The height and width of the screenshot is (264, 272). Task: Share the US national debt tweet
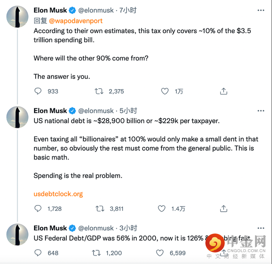(224, 208)
